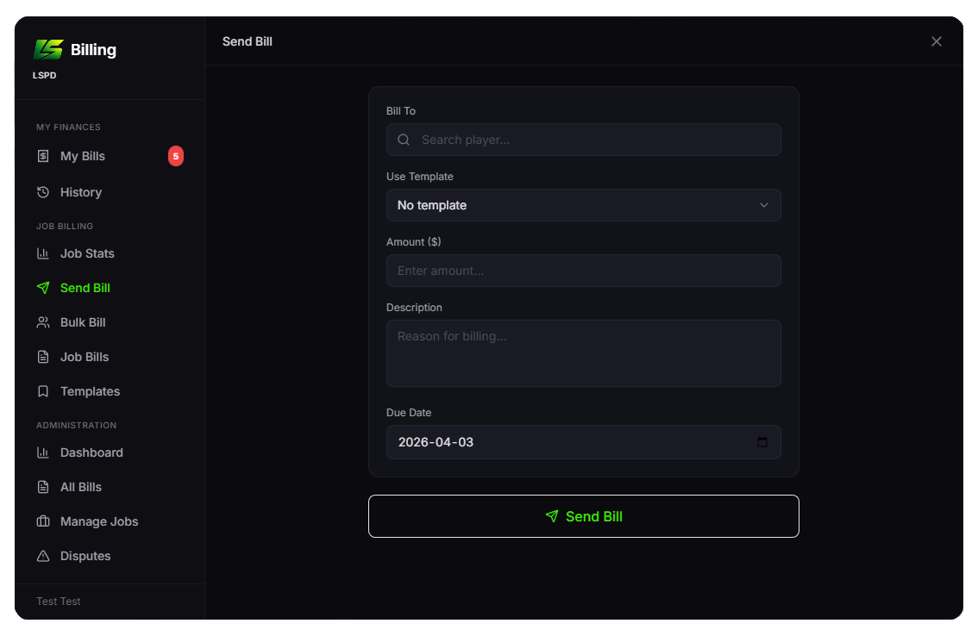Click the Templates bookmark icon

(43, 391)
